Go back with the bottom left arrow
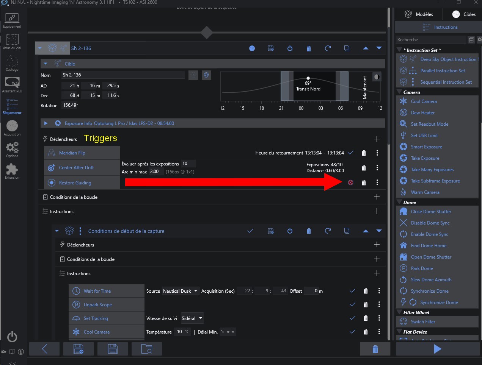 pos(44,349)
